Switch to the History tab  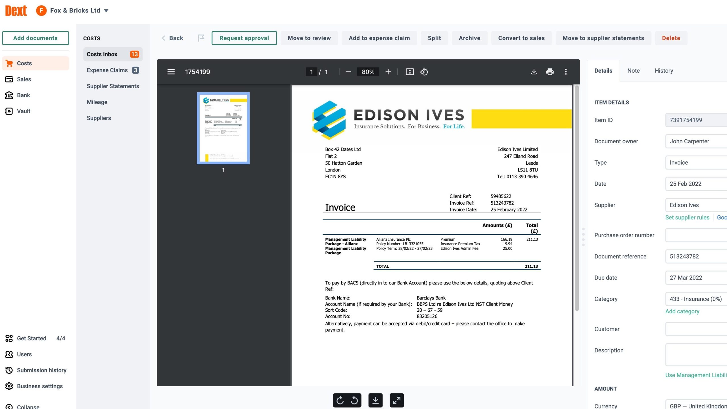[x=664, y=71]
